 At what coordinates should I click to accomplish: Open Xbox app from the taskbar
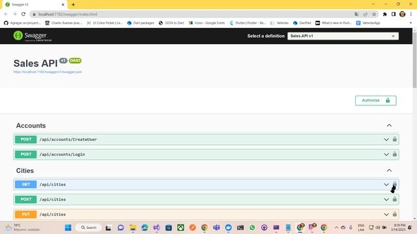coord(180,227)
